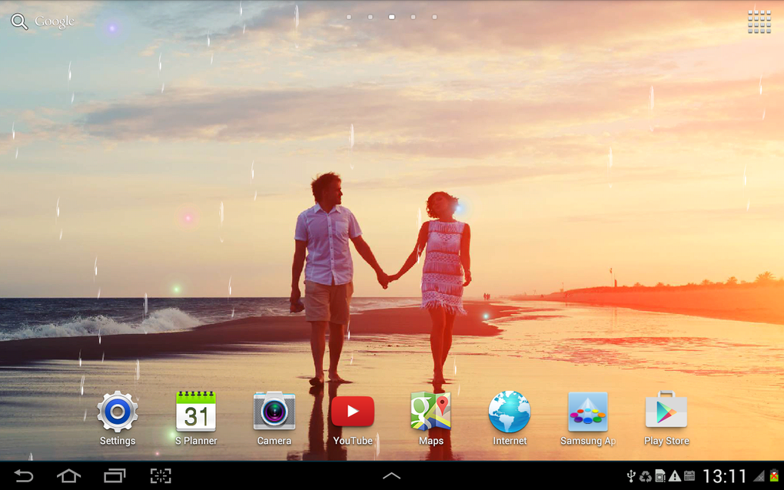Tap the Google search text
The width and height of the screenshot is (784, 490).
pos(55,22)
